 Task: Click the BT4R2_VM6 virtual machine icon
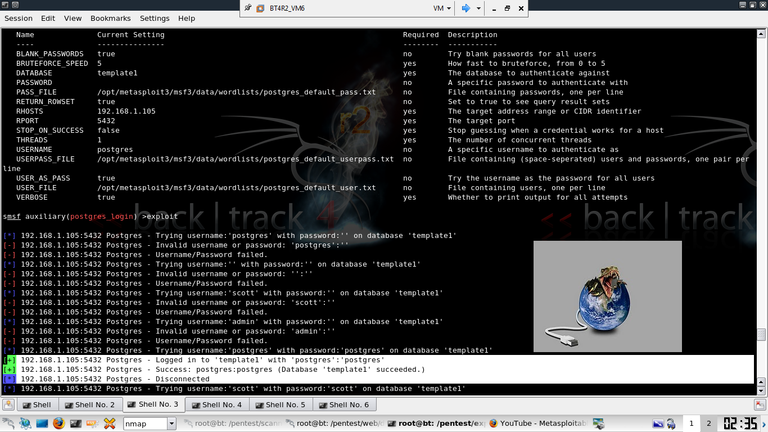(260, 8)
